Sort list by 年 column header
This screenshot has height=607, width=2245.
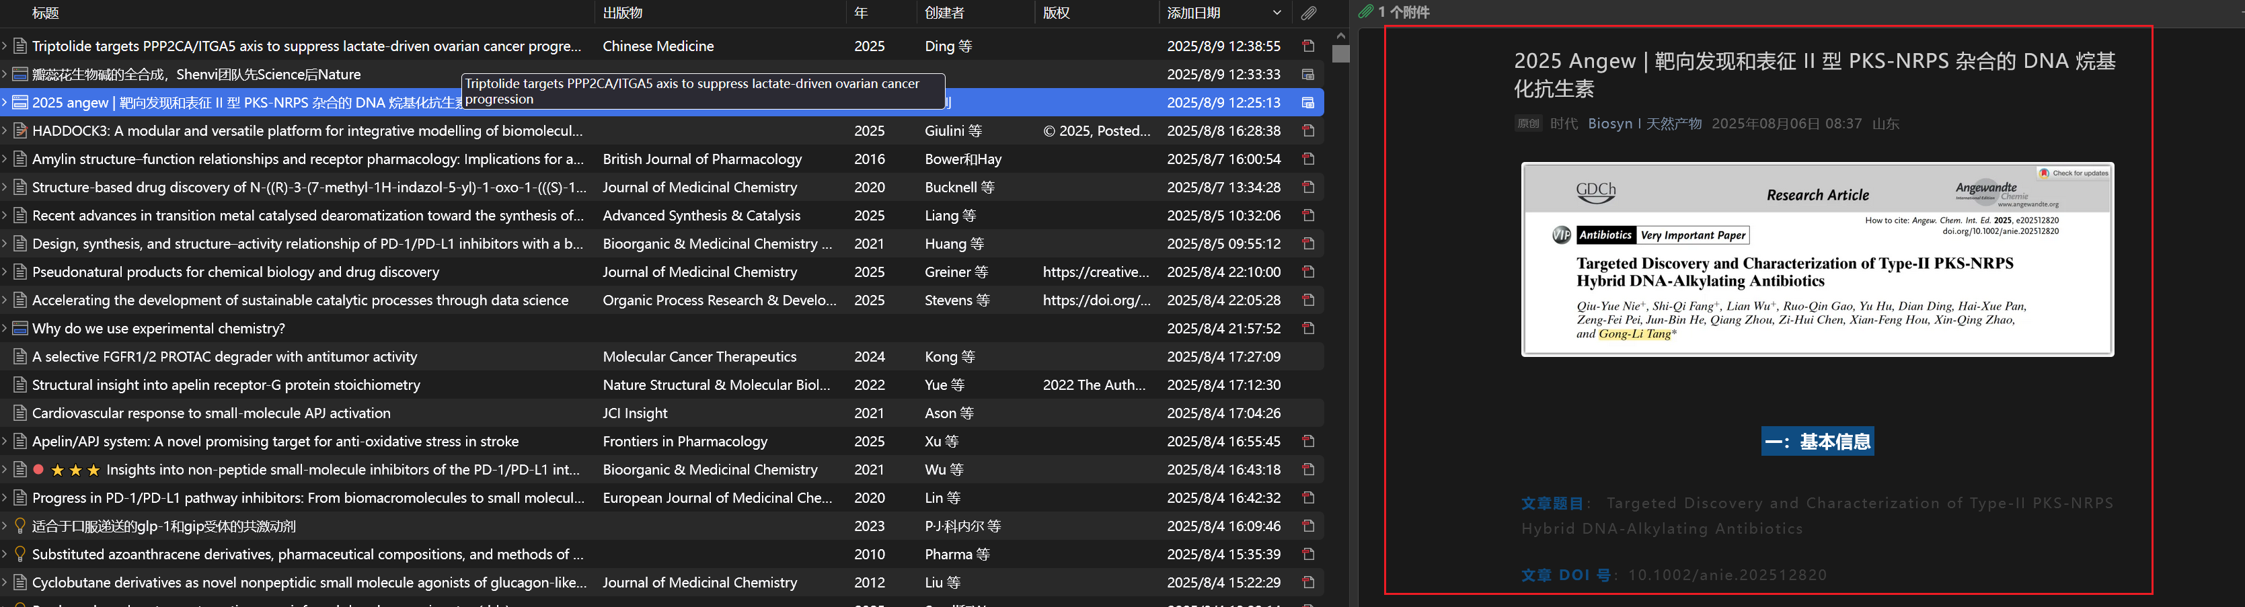coord(861,13)
